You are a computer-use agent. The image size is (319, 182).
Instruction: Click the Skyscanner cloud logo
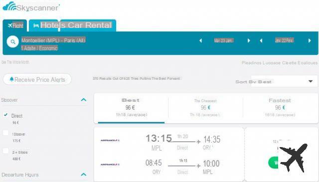coord(9,6)
